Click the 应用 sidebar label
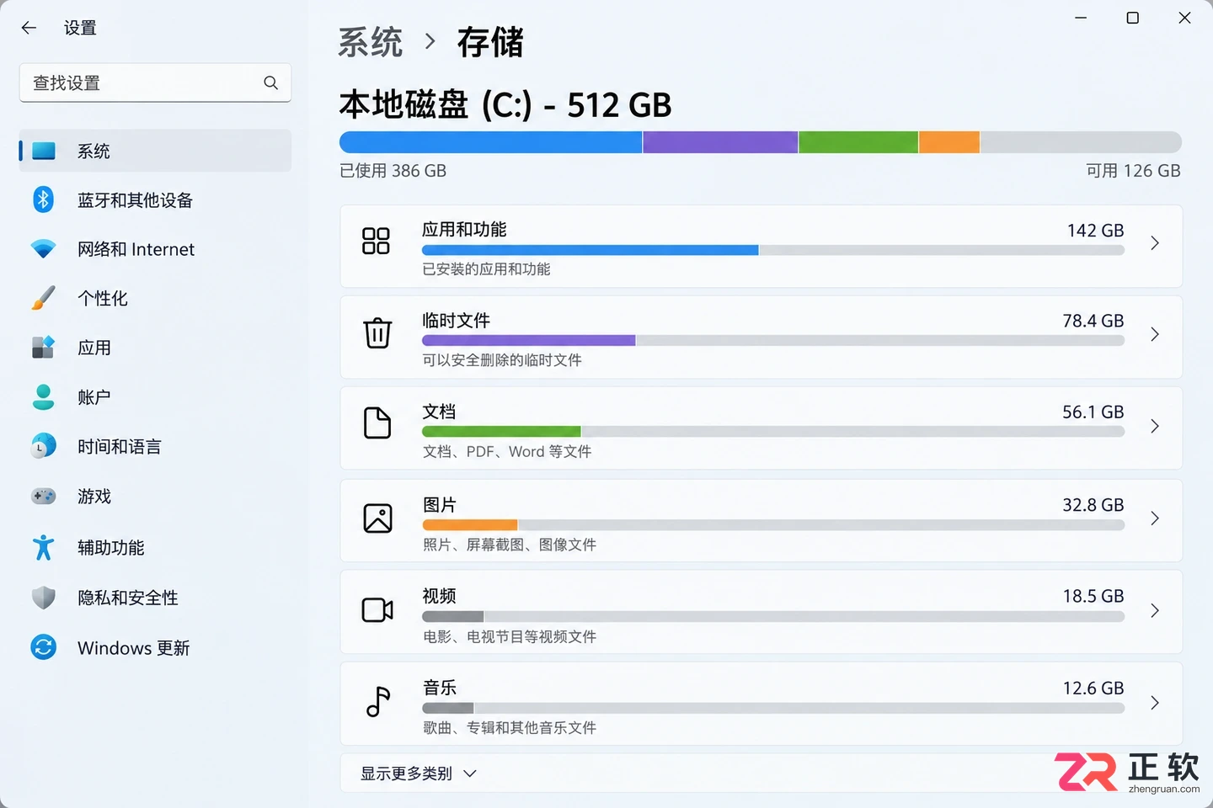 coord(94,347)
